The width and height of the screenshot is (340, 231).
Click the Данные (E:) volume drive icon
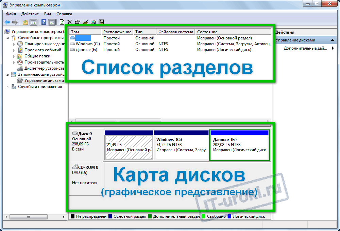[72, 50]
